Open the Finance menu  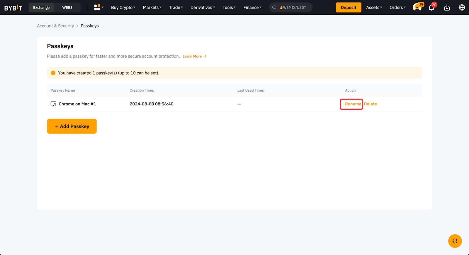click(252, 8)
